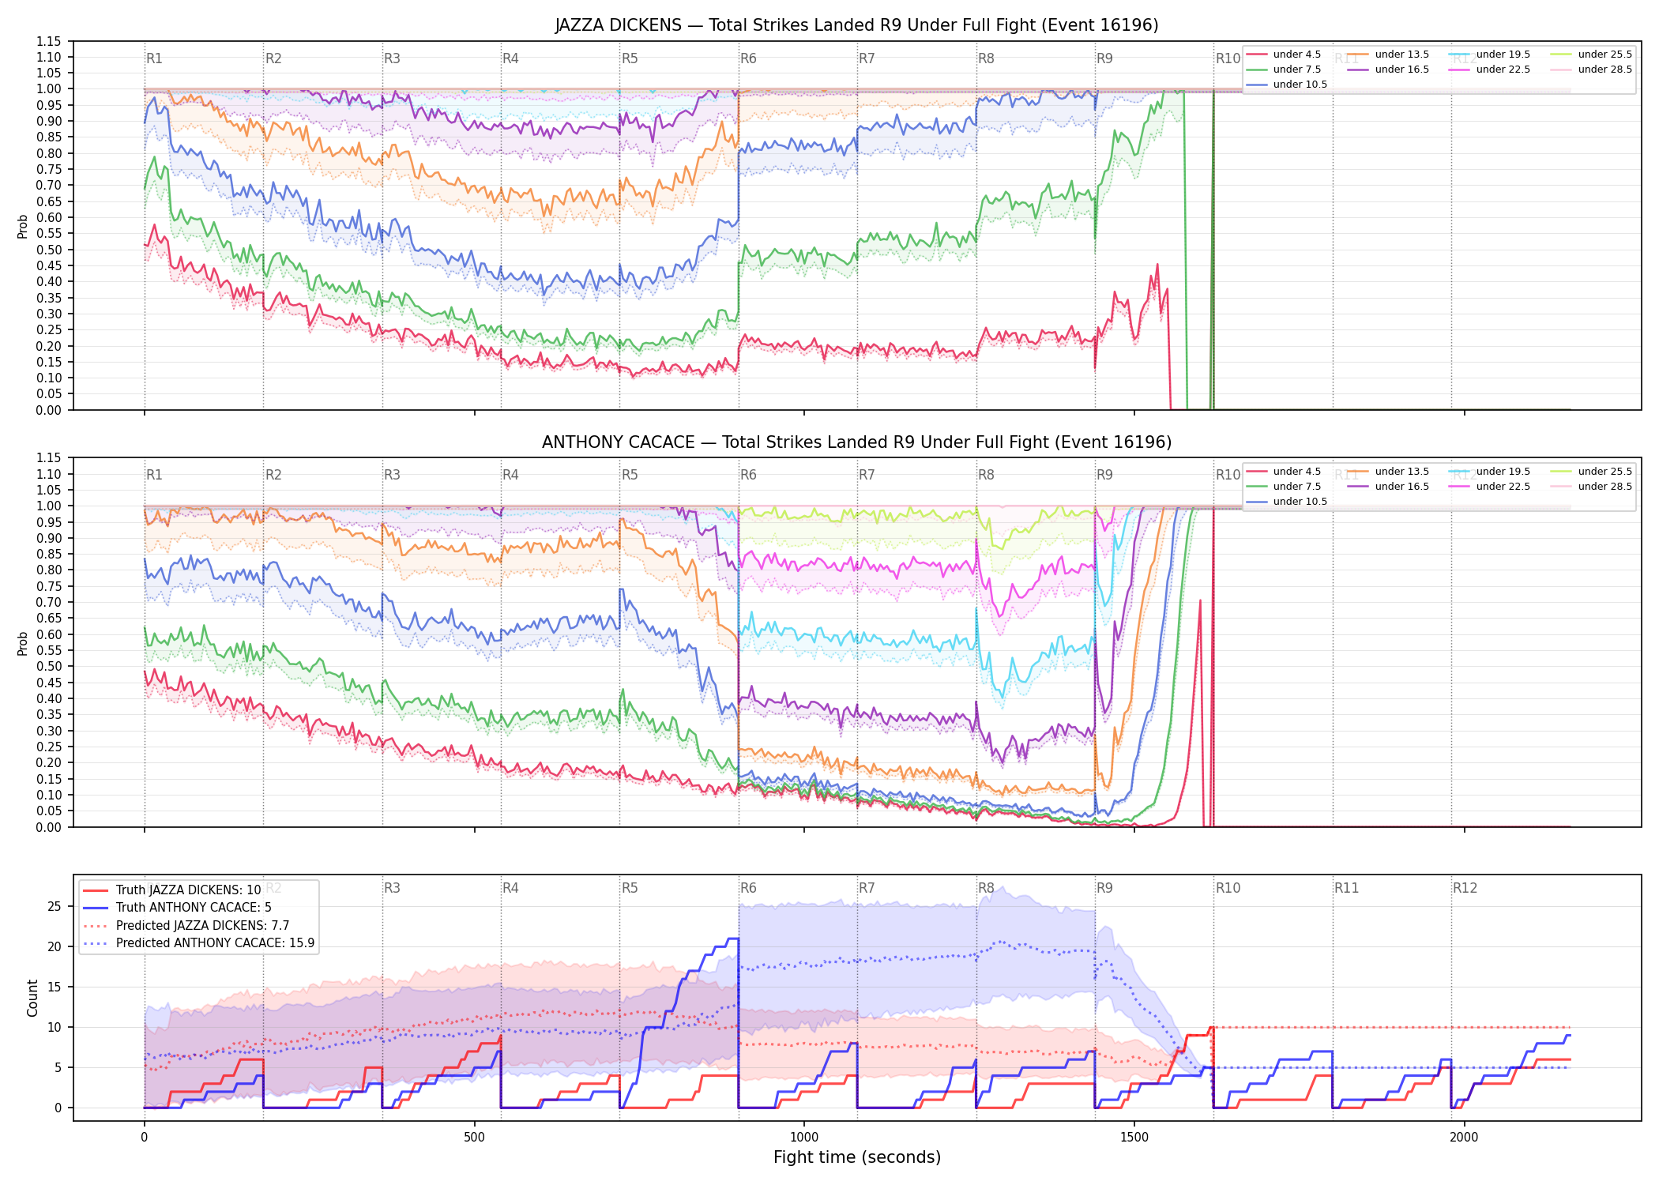Click the R9 round marker in middle chart
Screen dimensions: 1659x1185
(1104, 475)
